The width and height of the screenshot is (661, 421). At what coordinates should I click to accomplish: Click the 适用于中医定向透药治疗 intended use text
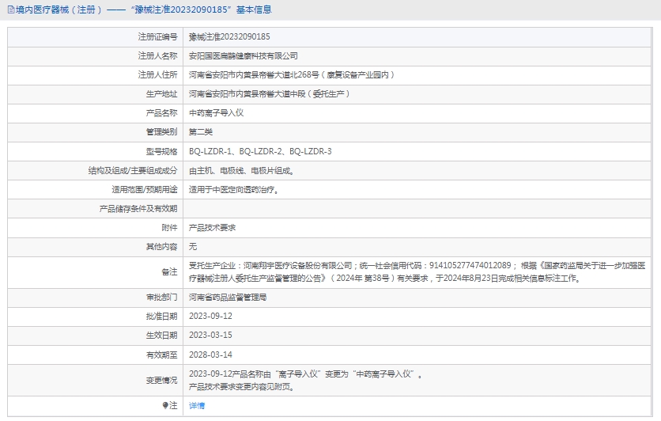tap(233, 189)
